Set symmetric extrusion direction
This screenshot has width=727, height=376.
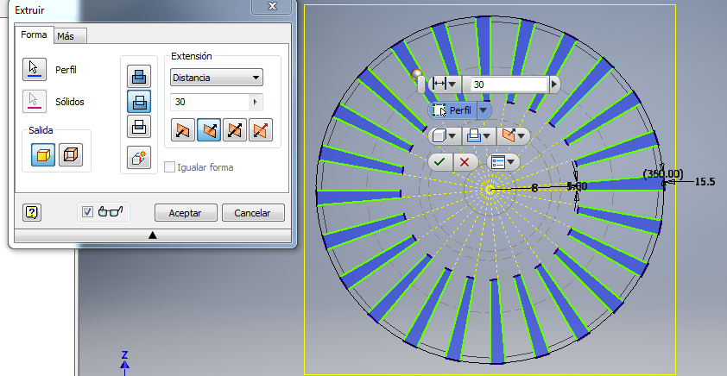tap(235, 130)
